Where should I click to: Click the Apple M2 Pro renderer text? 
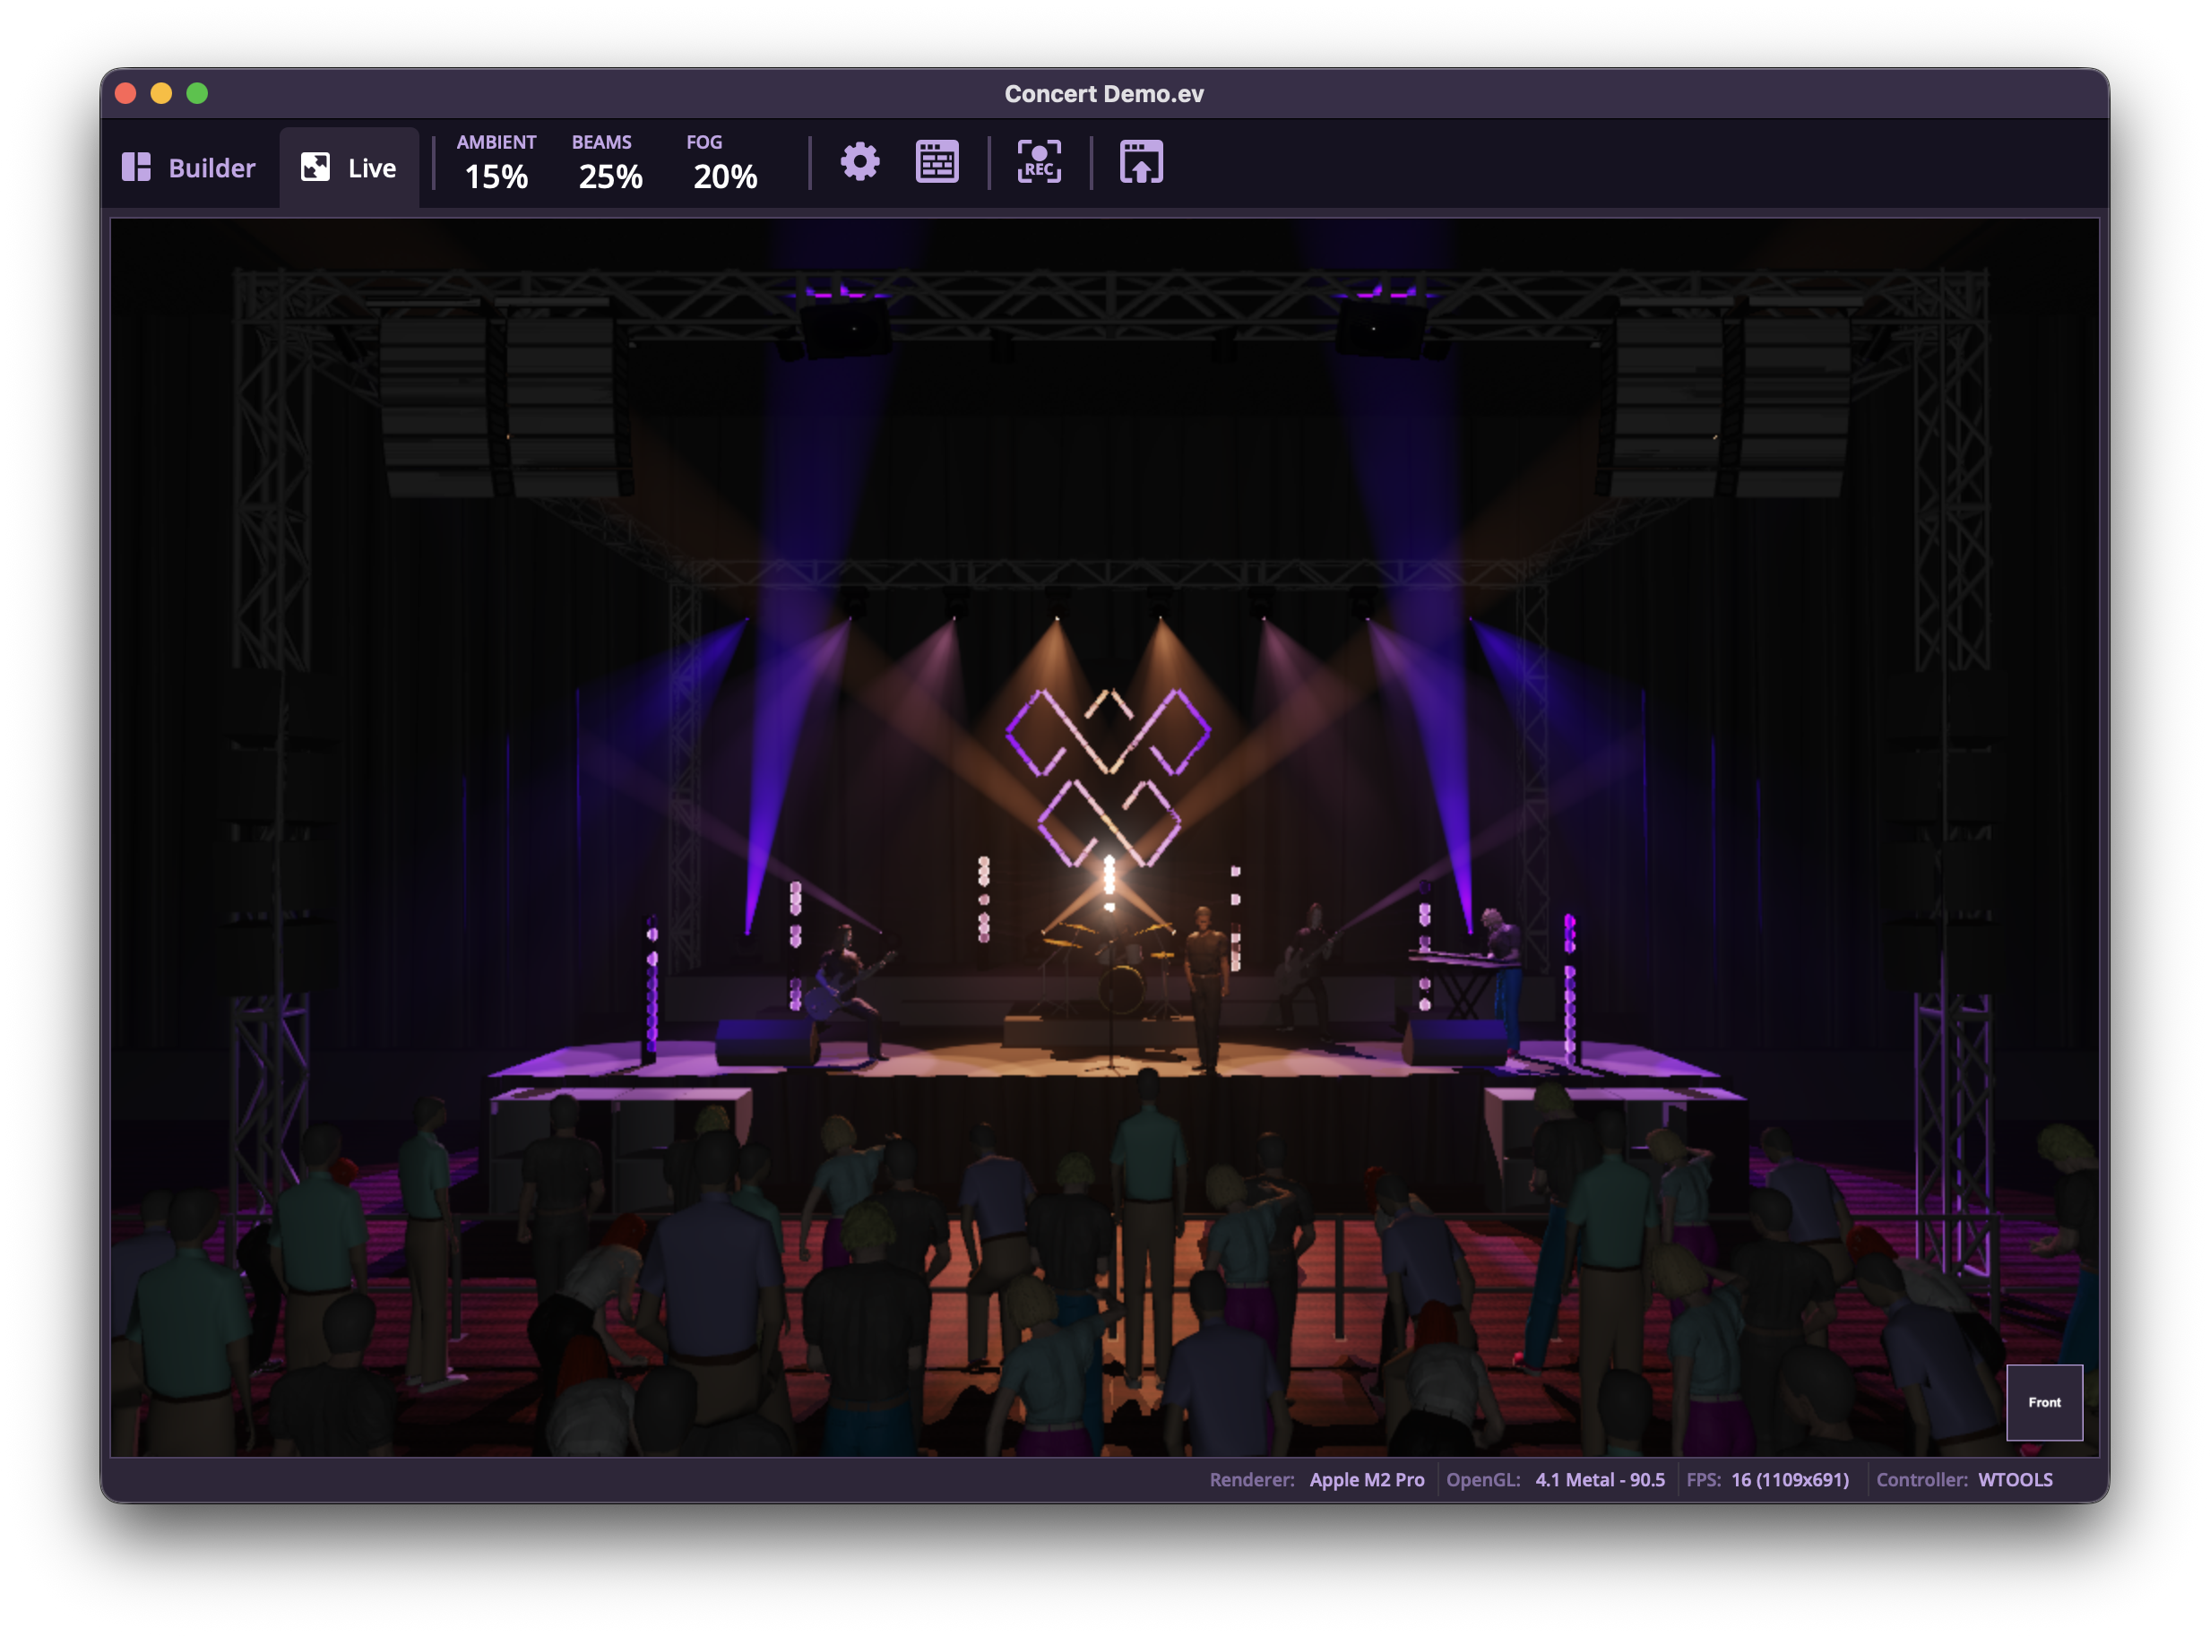[x=1366, y=1479]
